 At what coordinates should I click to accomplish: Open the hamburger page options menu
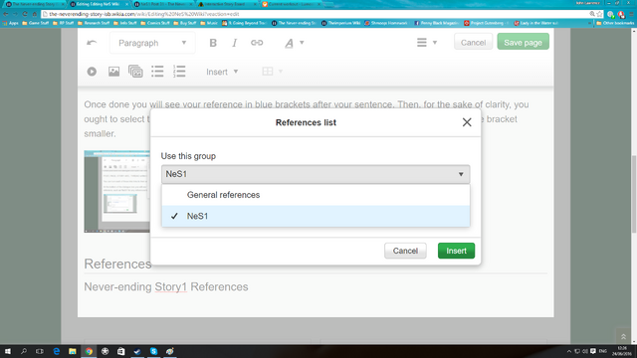pyautogui.click(x=426, y=42)
